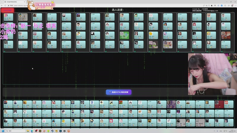
Task: Open the notification bell in taskbar
Action: 235,131
